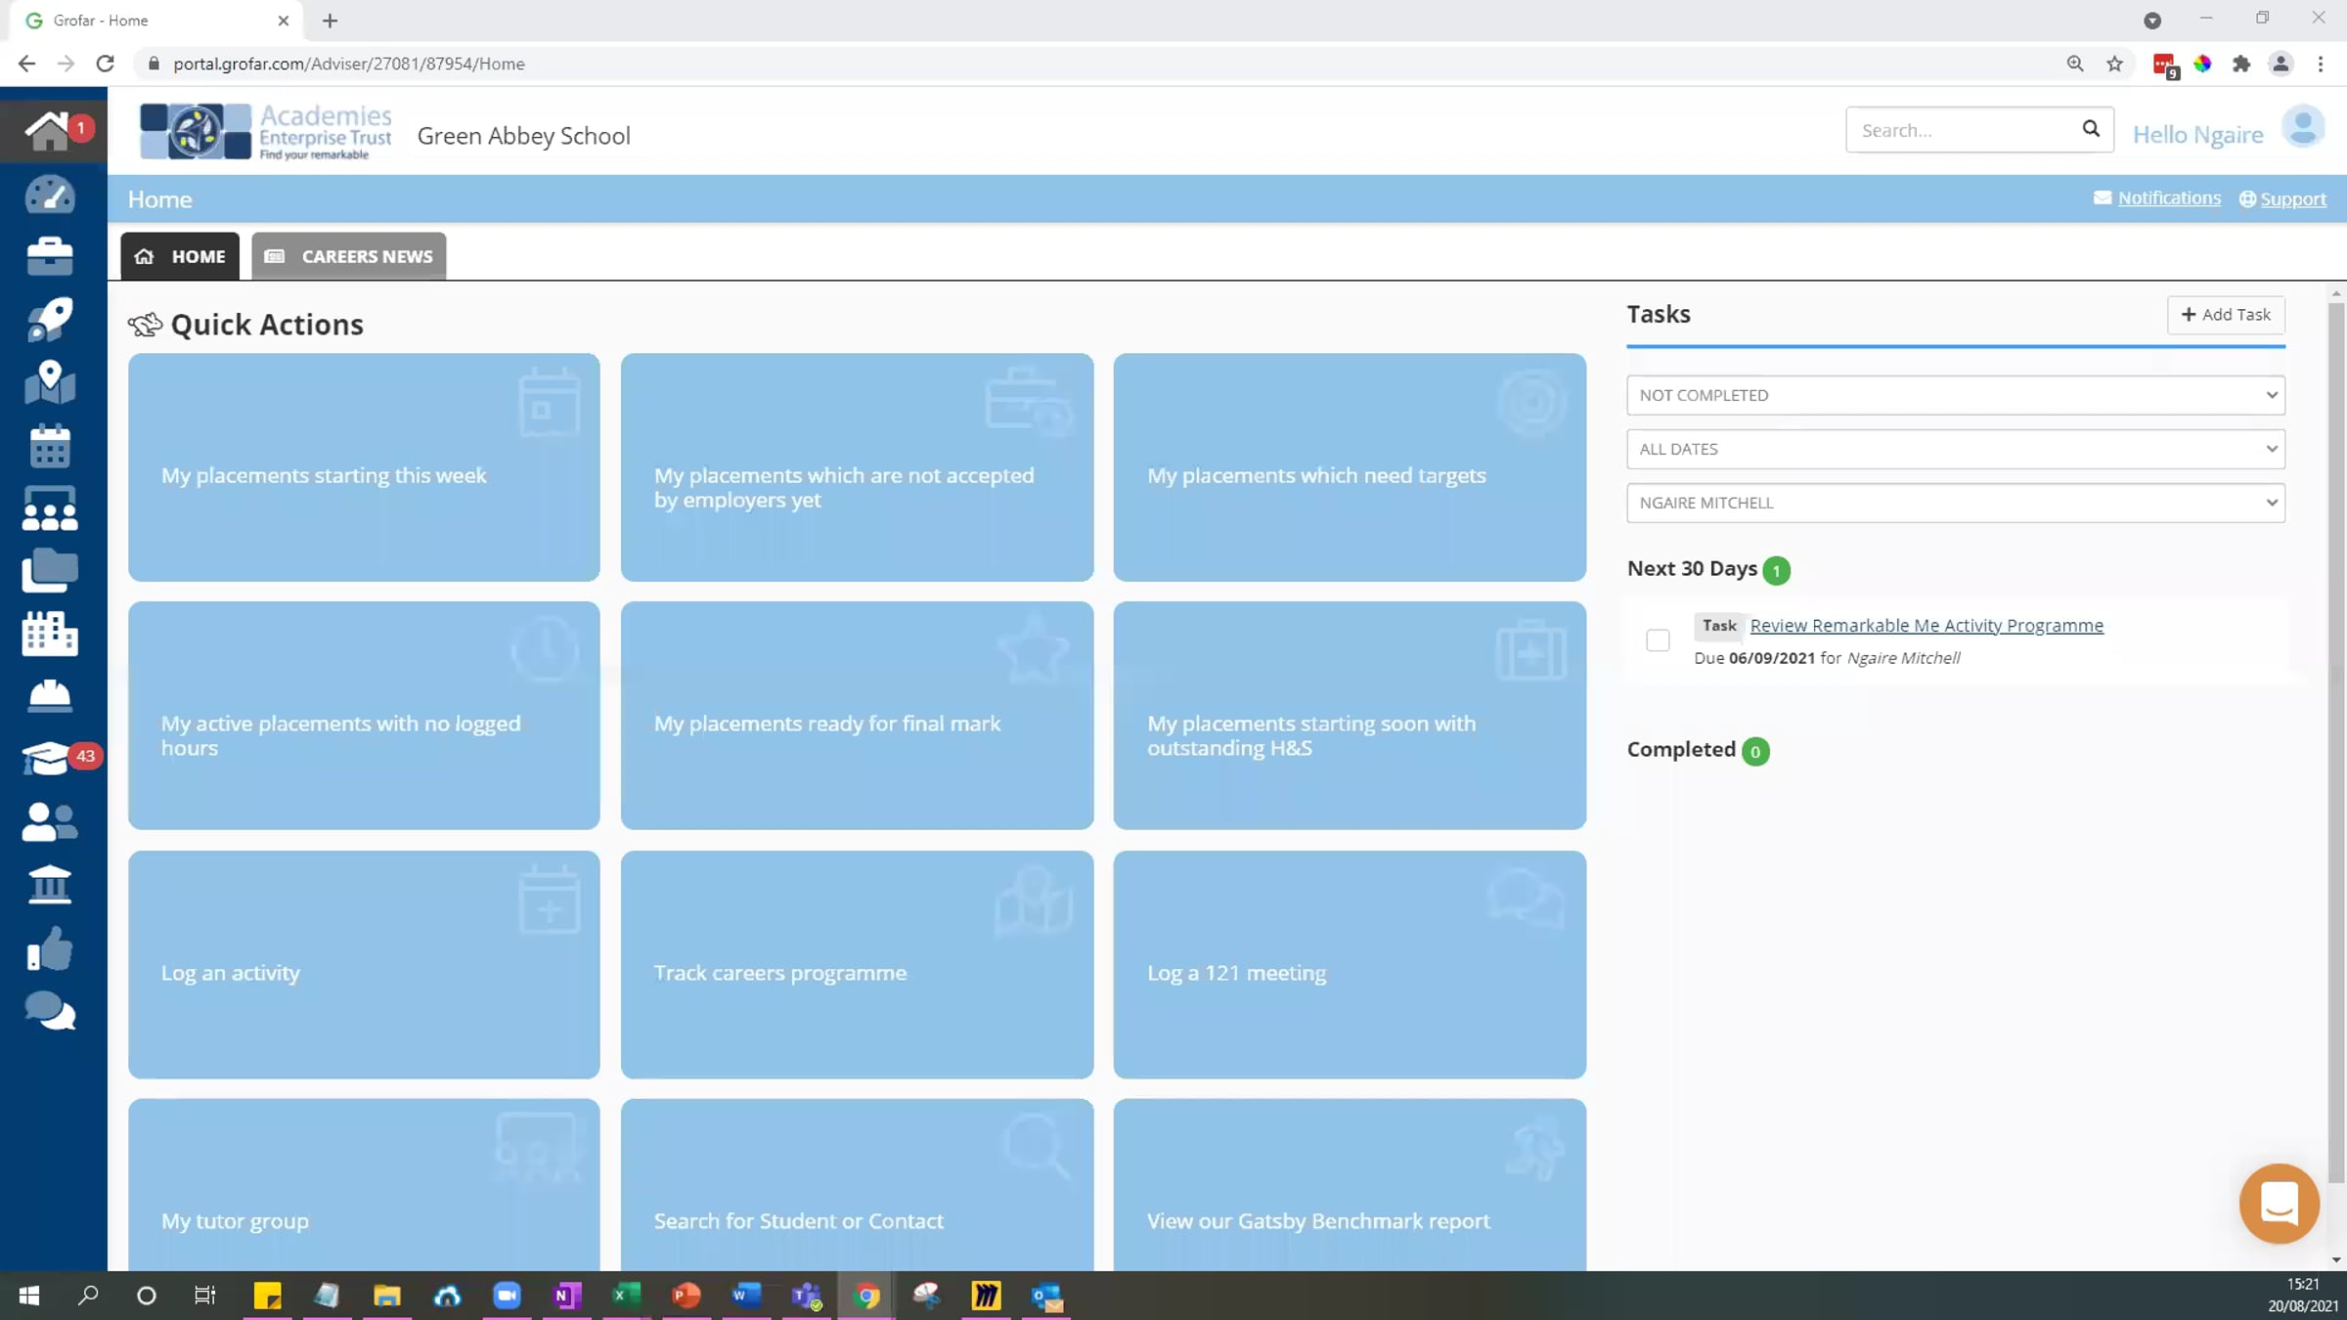Open Excel from the Windows taskbar
Screen dimensions: 2347x1320
point(626,1296)
